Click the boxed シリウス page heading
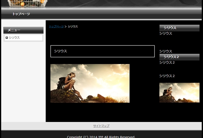Viewport: 203px width, 138px height. pos(103,51)
